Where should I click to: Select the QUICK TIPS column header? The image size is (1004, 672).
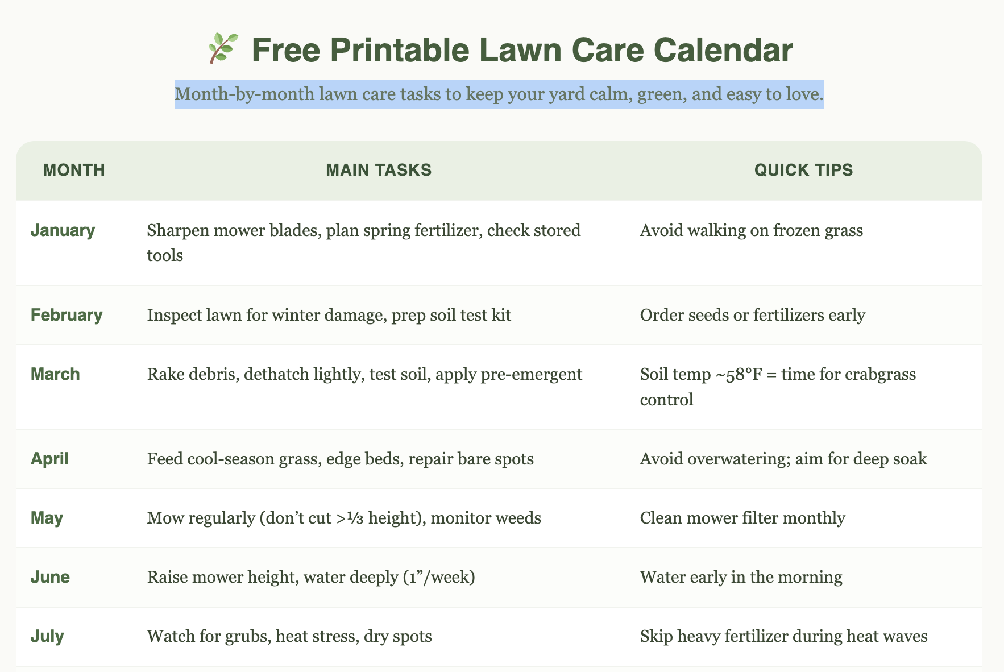pos(803,170)
